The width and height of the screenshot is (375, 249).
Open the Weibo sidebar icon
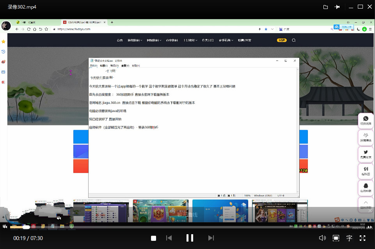(4, 62)
